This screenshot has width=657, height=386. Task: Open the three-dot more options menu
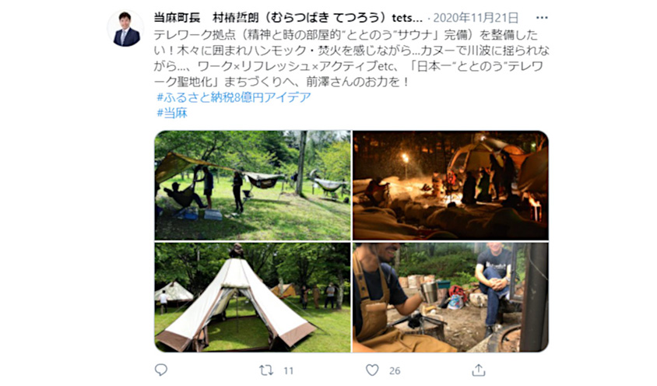click(x=542, y=18)
